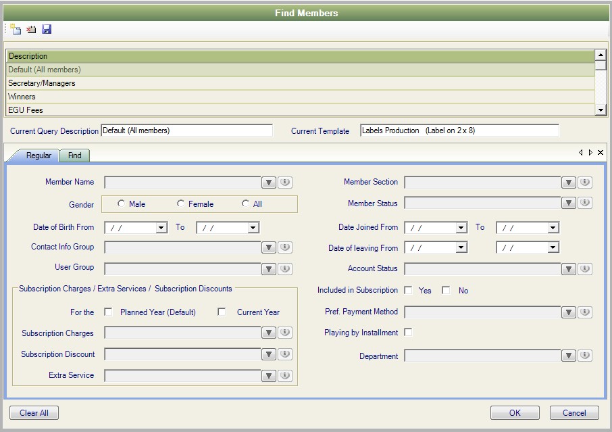Tick the Planned Year (Default) checkbox
This screenshot has width=612, height=432.
108,312
